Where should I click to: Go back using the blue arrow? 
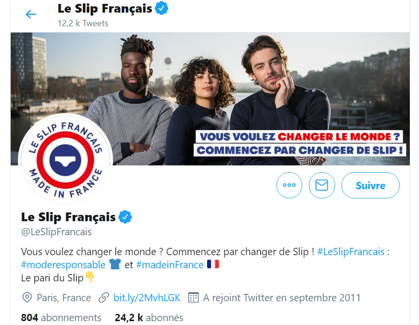31,14
